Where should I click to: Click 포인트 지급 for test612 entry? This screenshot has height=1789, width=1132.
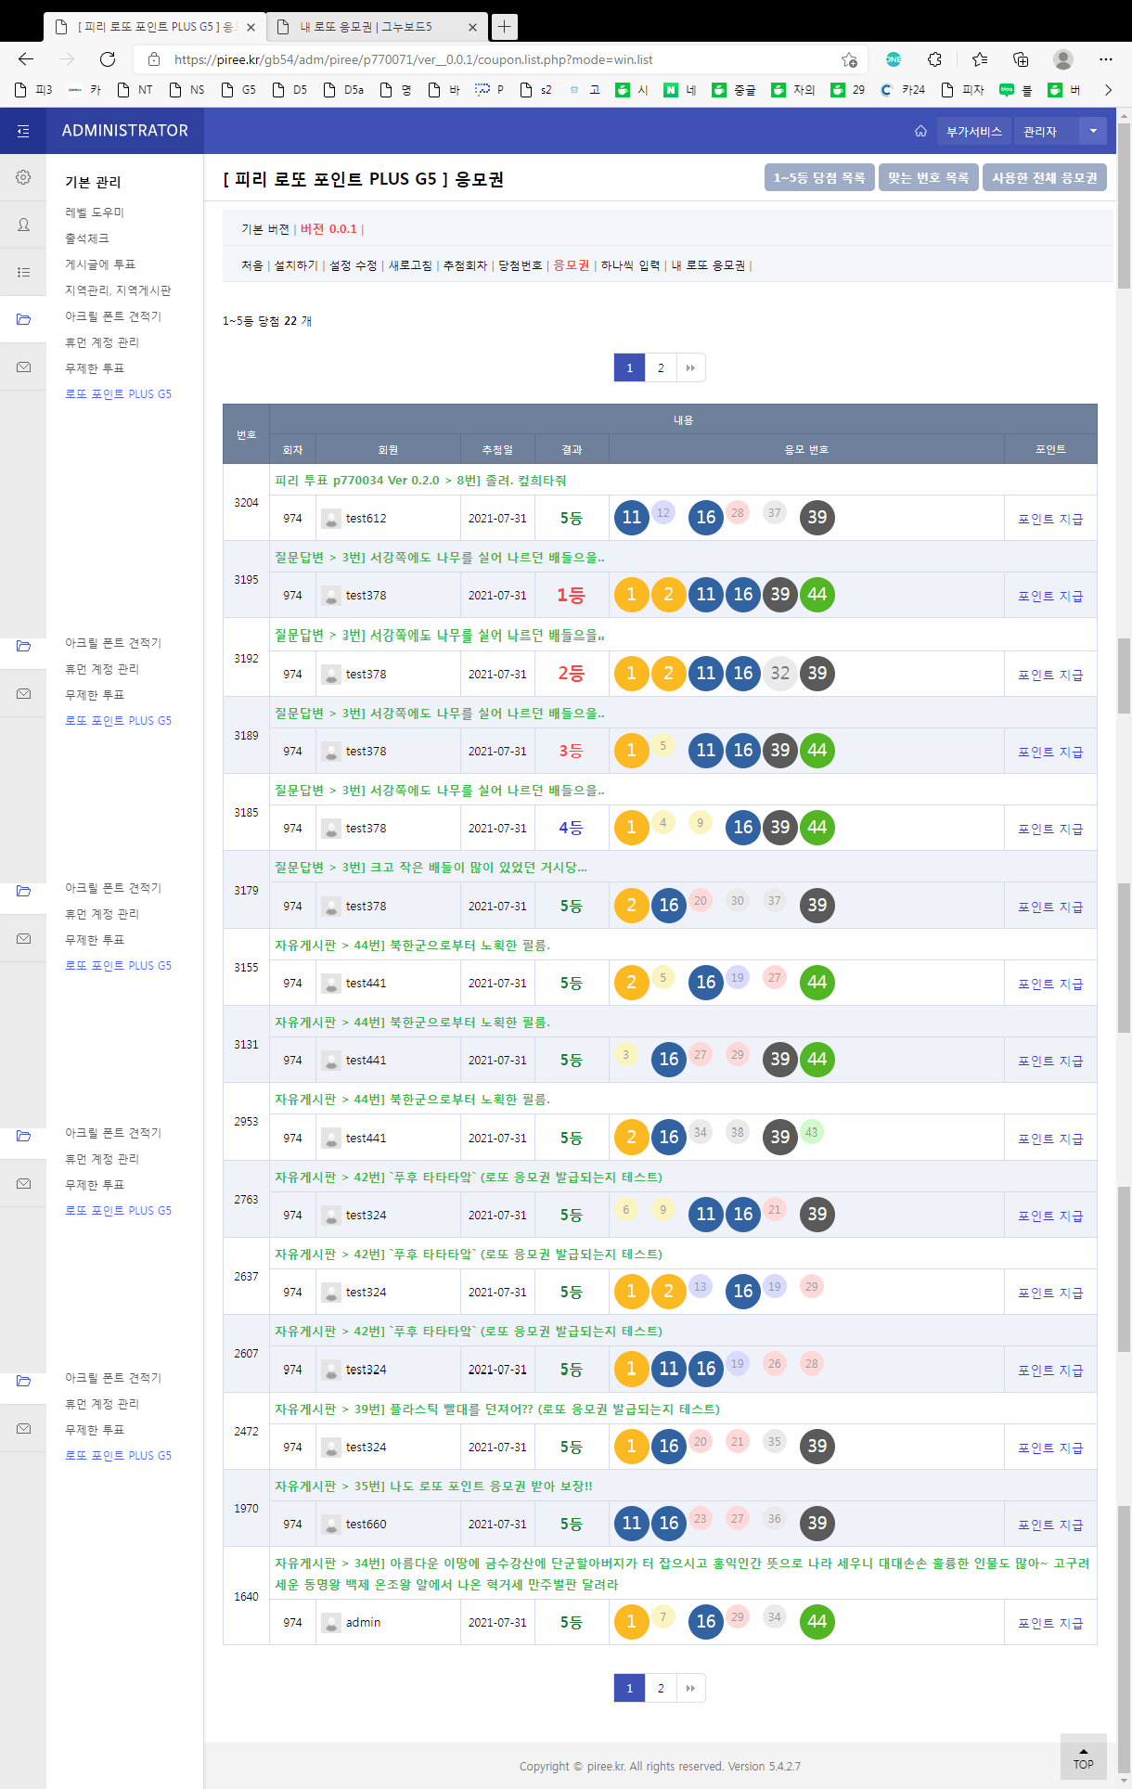coord(1049,519)
